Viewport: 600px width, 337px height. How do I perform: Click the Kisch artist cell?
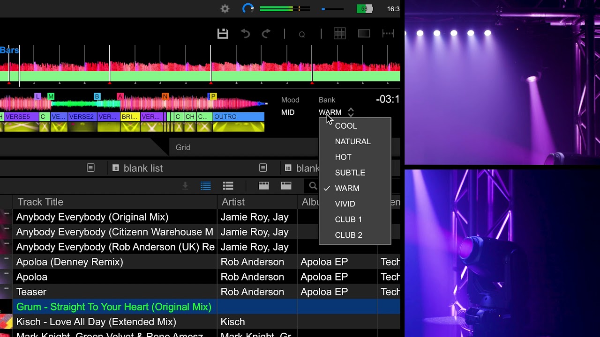pyautogui.click(x=257, y=322)
